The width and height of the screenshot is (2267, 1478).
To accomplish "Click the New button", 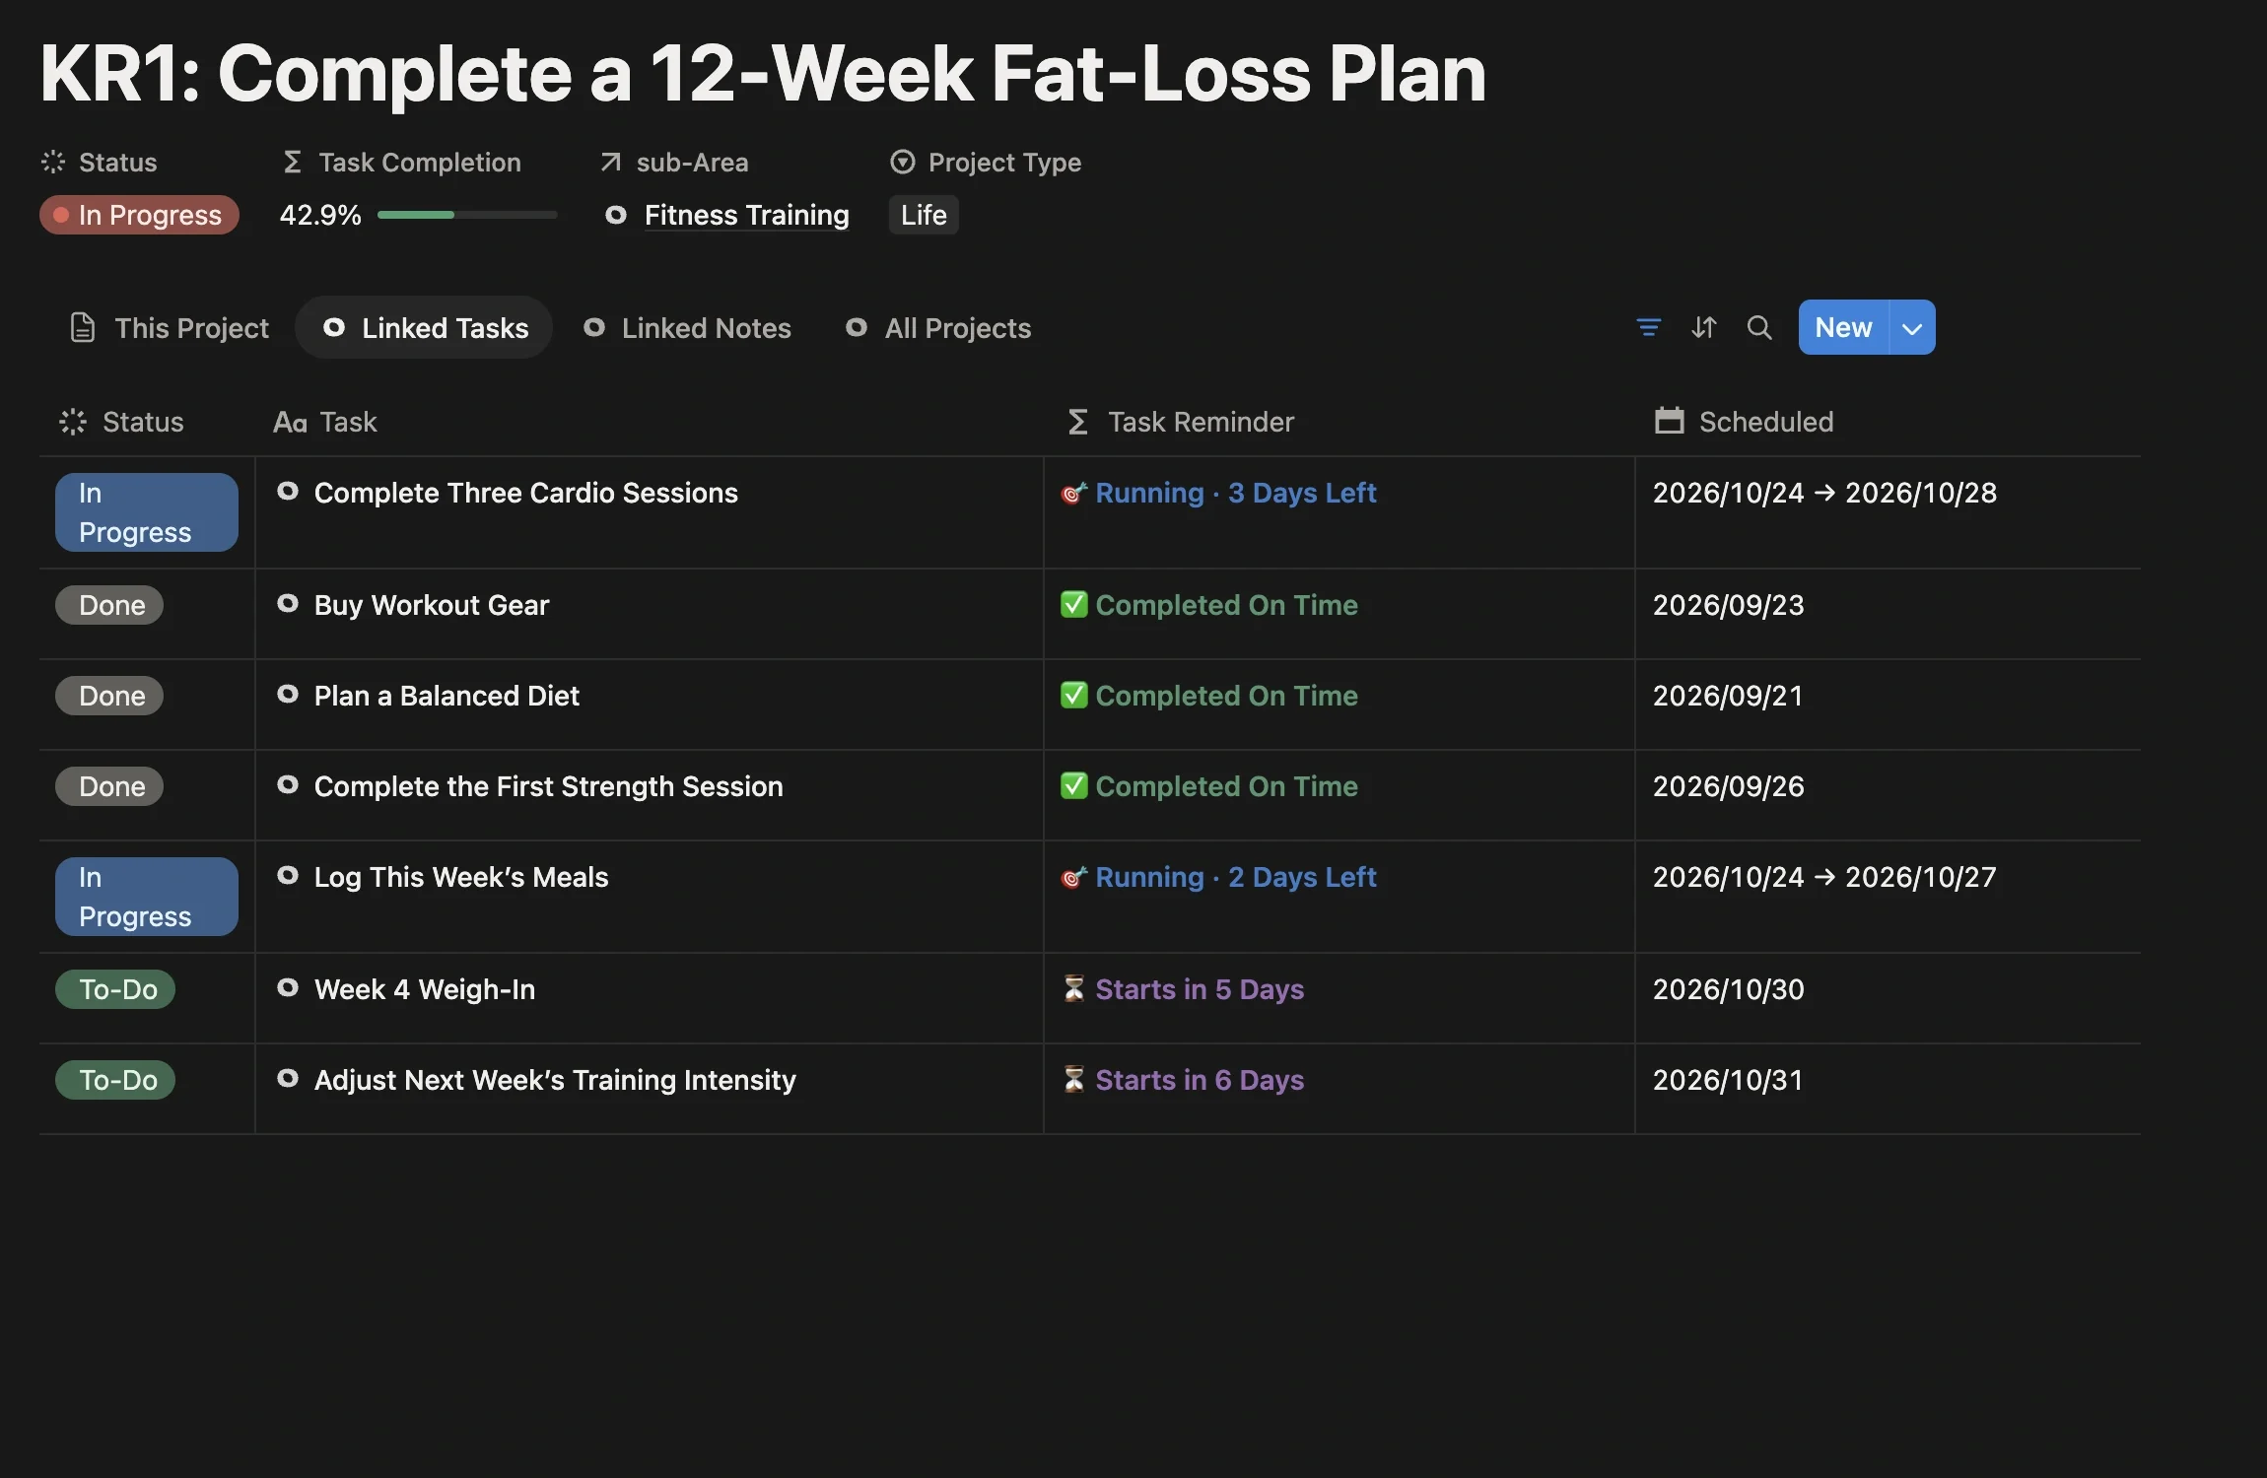I will pos(1843,327).
